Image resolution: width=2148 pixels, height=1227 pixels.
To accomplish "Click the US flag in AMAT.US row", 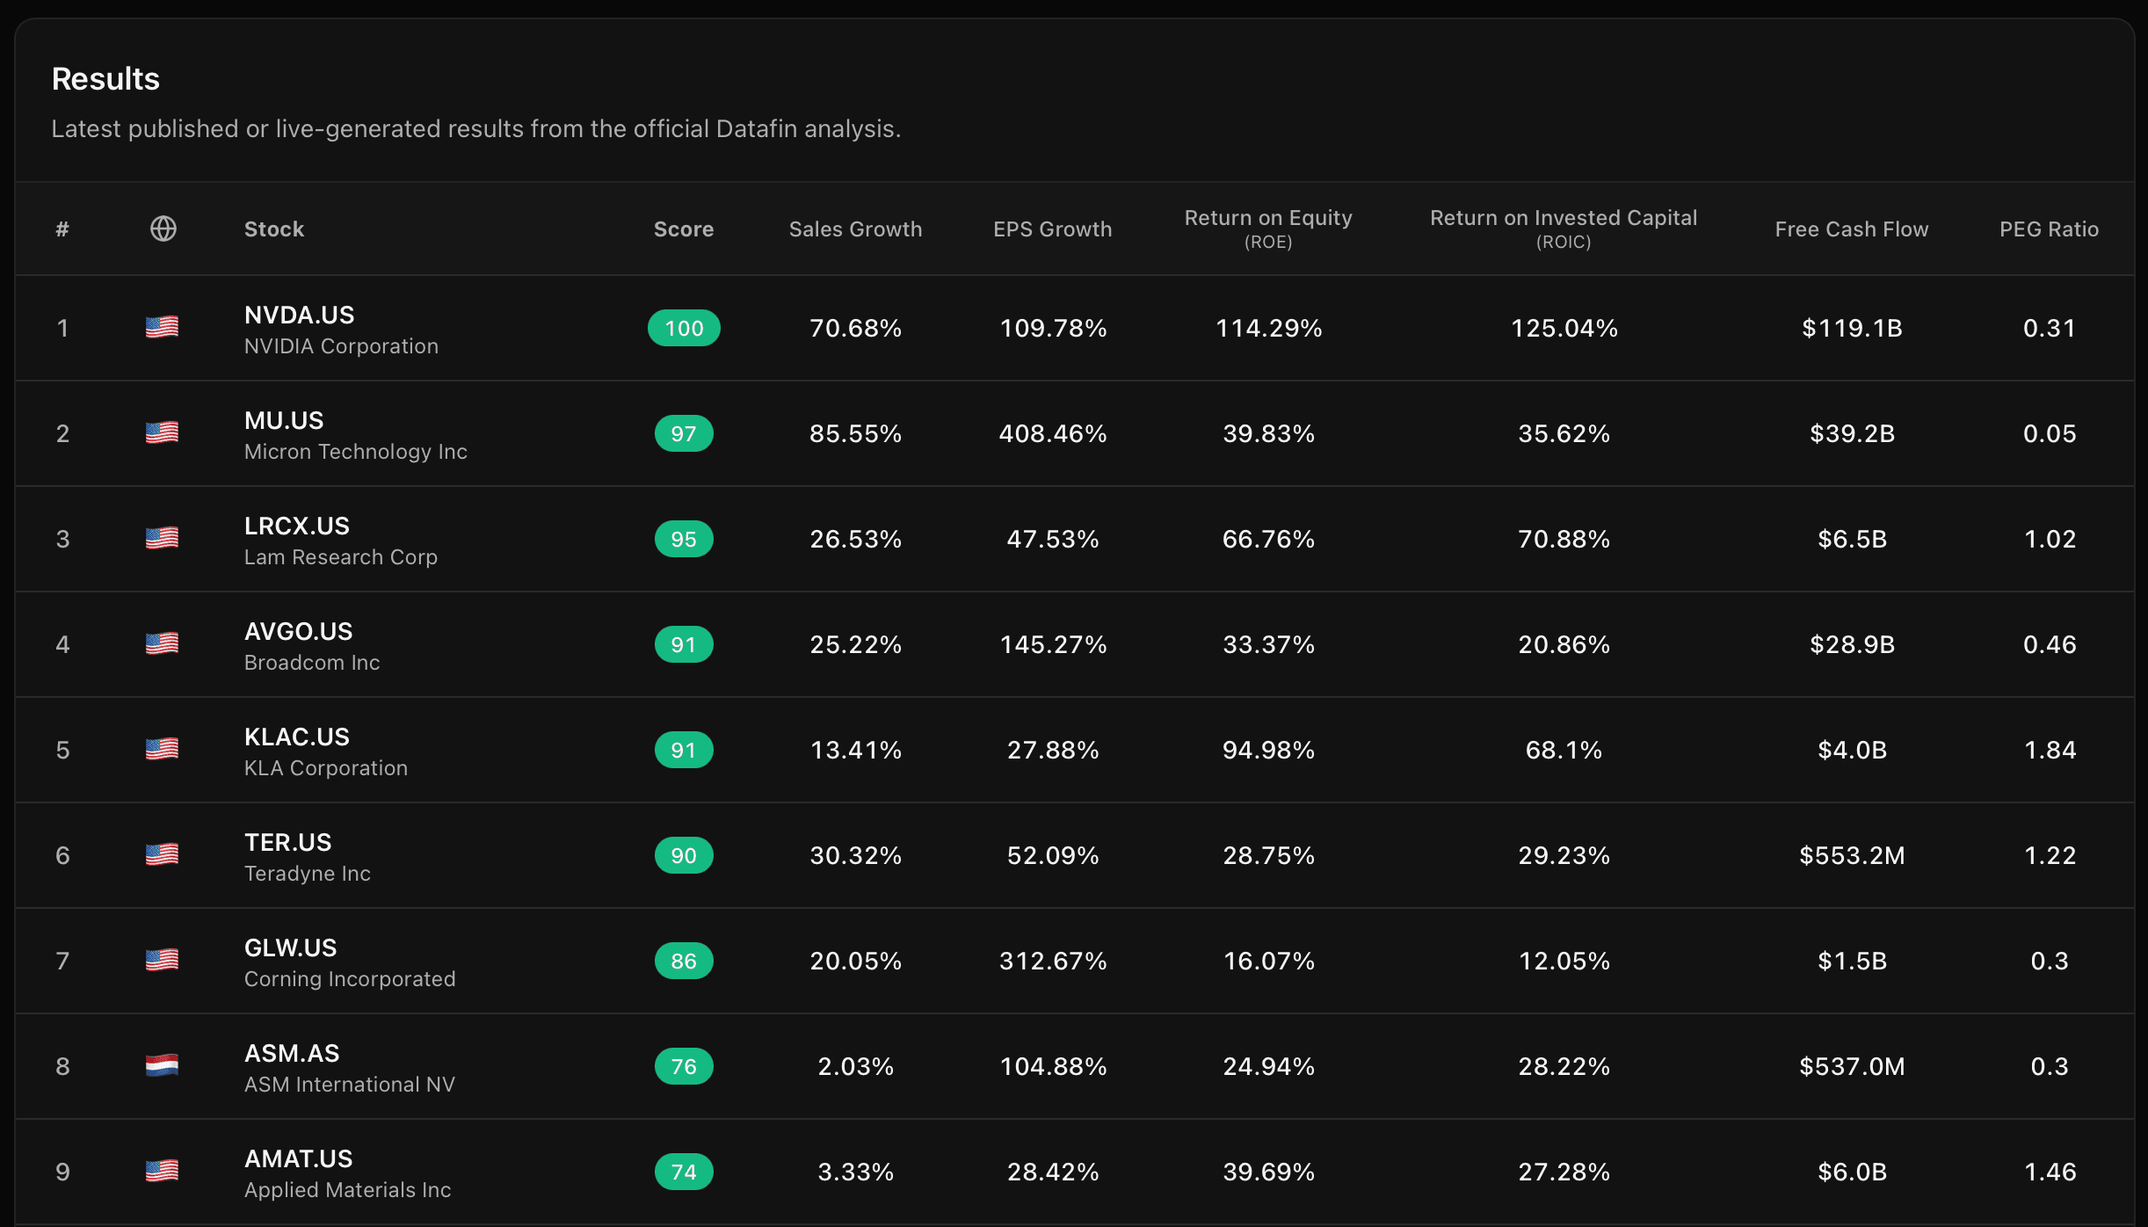I will 162,1171.
